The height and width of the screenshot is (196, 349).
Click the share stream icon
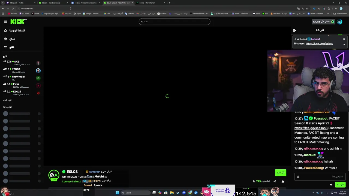coord(275,181)
